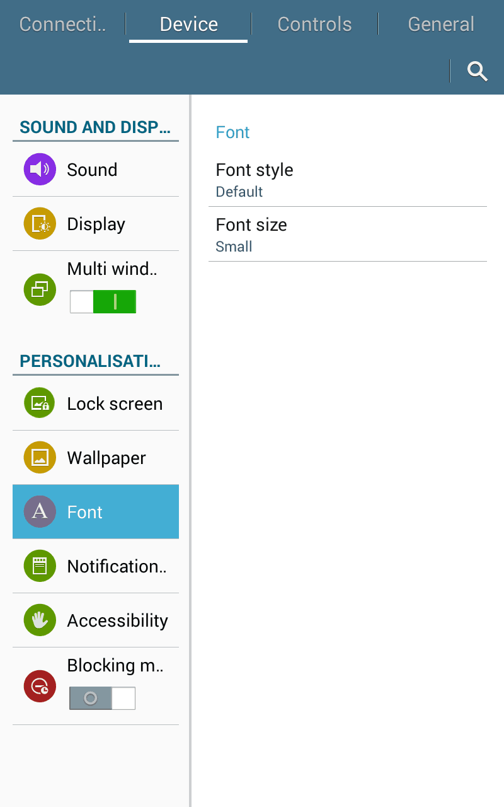Toggle off Multi window
This screenshot has height=807, width=504.
click(x=103, y=301)
